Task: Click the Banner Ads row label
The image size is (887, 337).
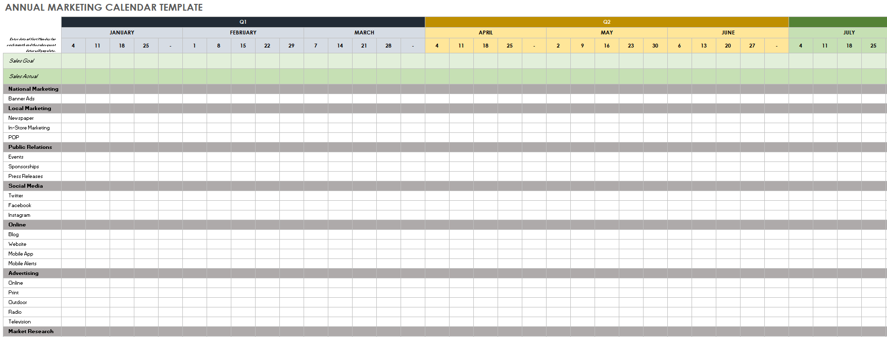Action: [21, 98]
